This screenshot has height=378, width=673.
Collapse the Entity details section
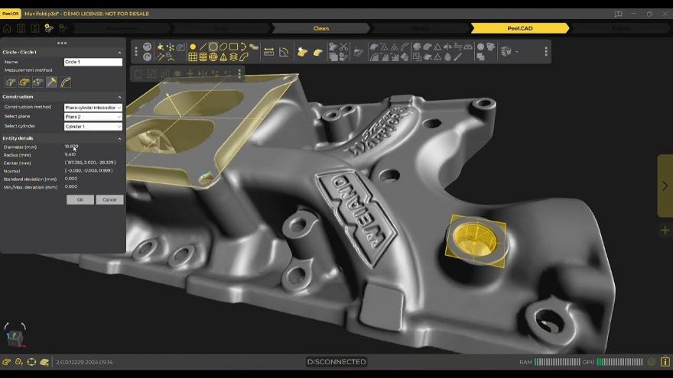(x=119, y=138)
